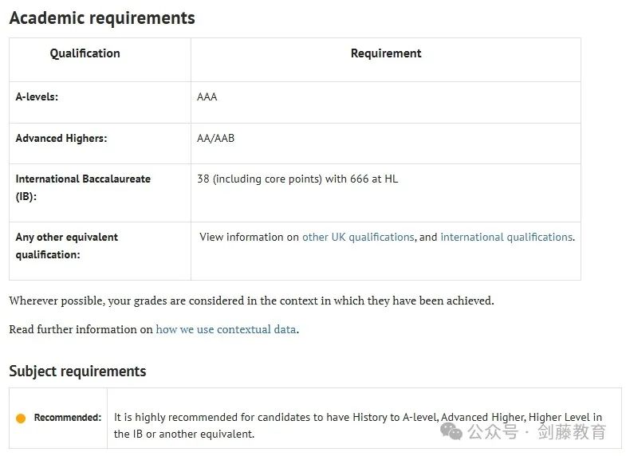Image resolution: width=626 pixels, height=456 pixels.
Task: Click the International Baccalaureate (IB) label
Action: [x=83, y=187]
